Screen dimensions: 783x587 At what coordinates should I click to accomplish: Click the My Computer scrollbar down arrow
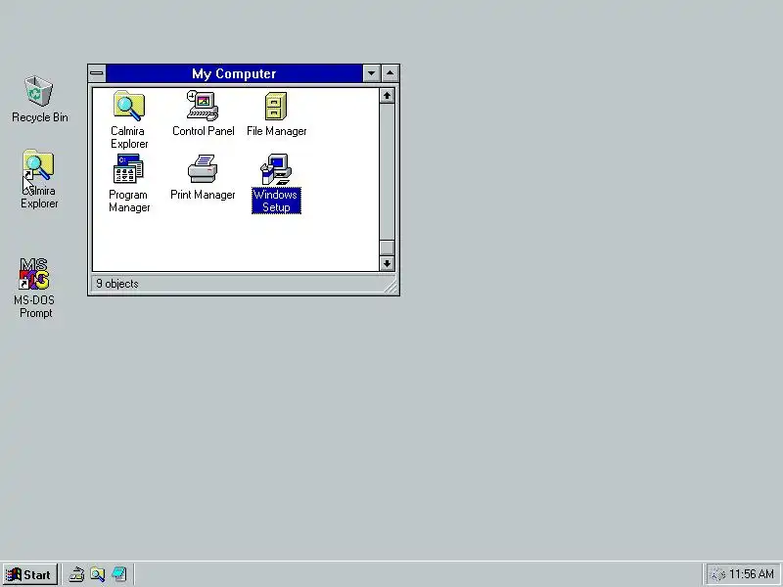tap(387, 263)
